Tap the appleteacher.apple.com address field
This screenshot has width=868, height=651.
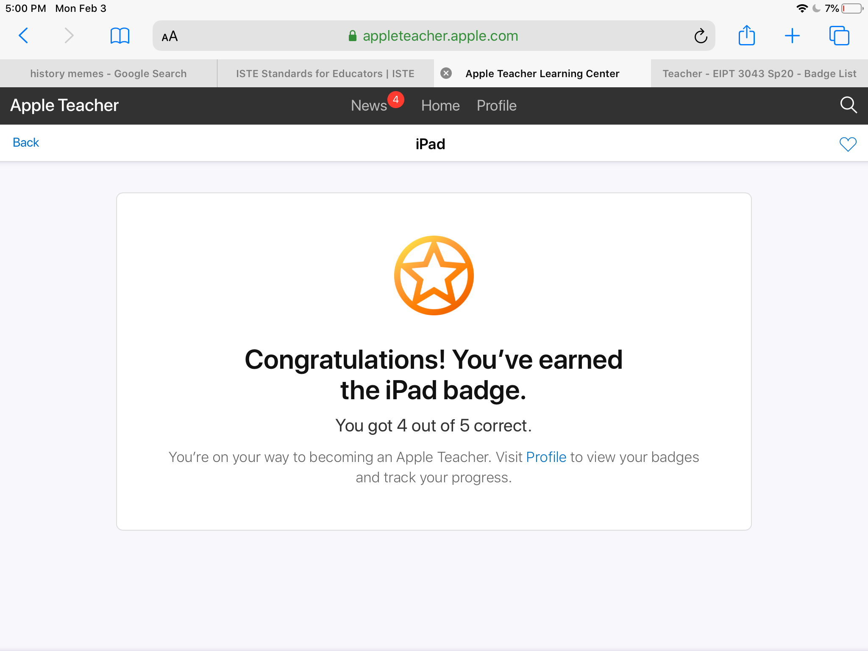click(x=432, y=36)
